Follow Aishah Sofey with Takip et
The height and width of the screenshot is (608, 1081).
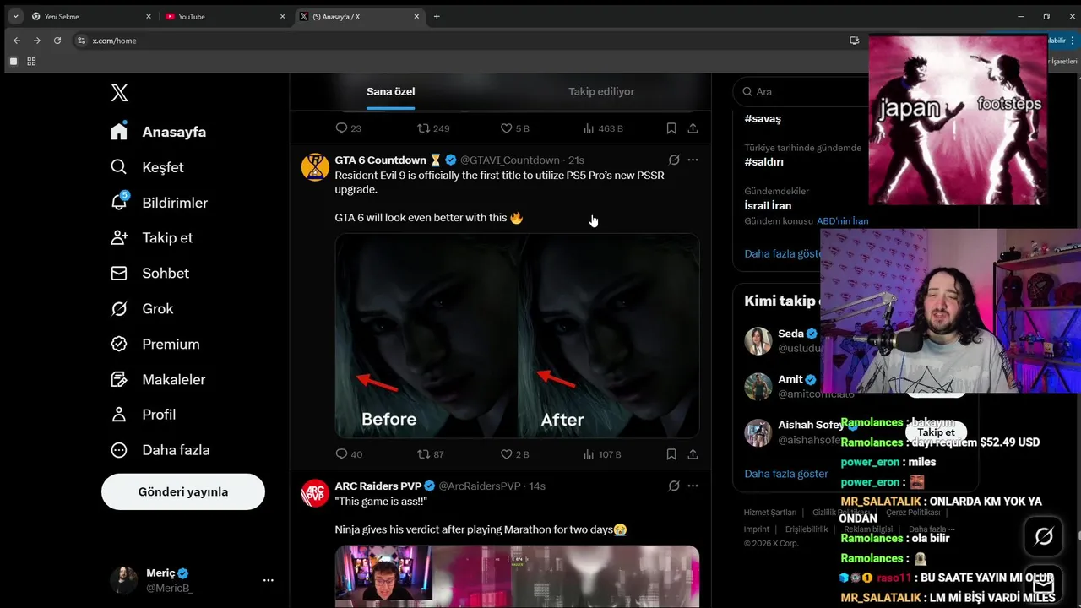[x=936, y=432]
